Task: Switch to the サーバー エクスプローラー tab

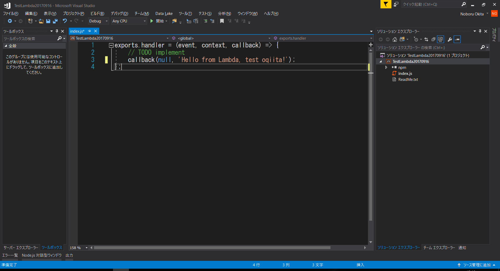Action: pos(21,248)
